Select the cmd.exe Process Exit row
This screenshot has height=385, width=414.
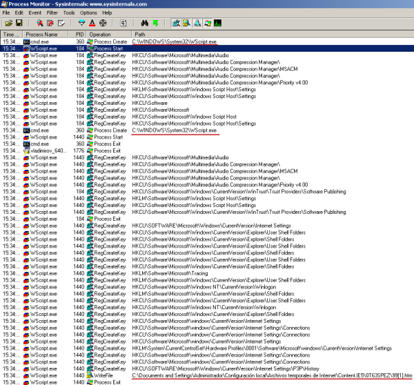pos(207,144)
